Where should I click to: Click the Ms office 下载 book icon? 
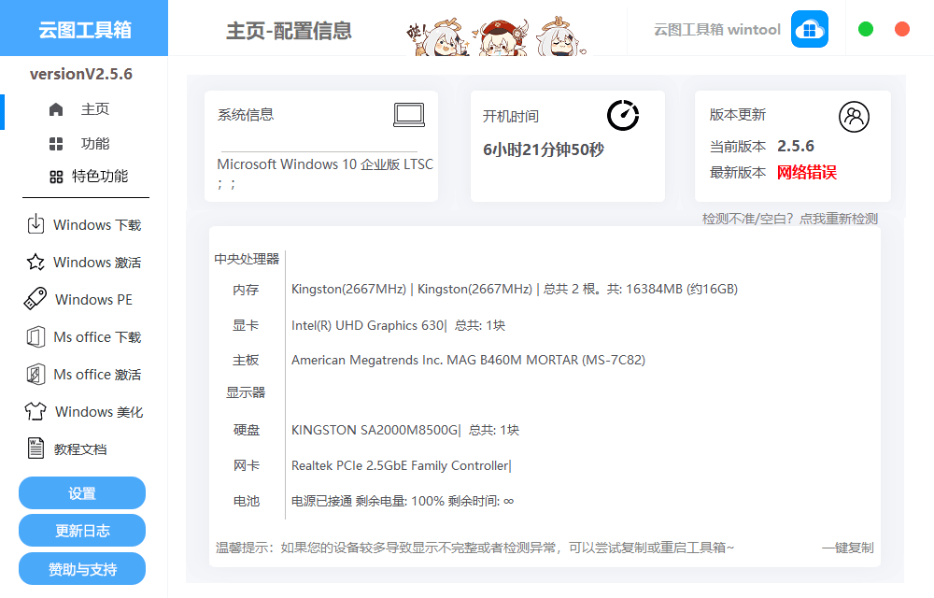point(35,336)
